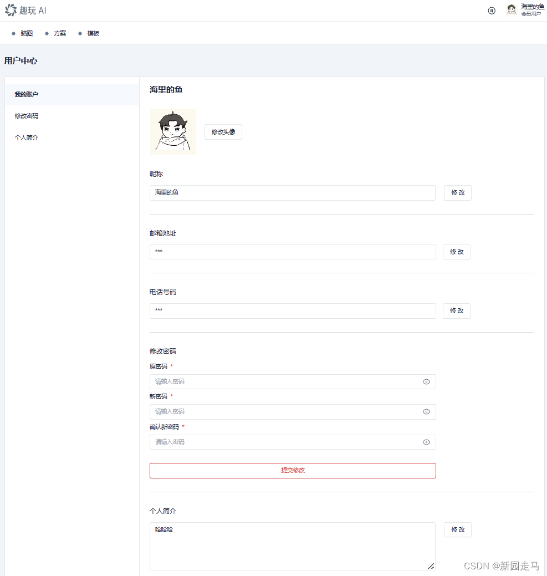Click 修改 button next to 电话号码
The image size is (547, 576).
coord(457,311)
